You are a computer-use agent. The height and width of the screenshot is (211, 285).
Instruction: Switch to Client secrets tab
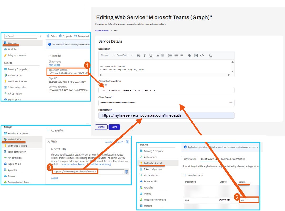tap(209, 159)
